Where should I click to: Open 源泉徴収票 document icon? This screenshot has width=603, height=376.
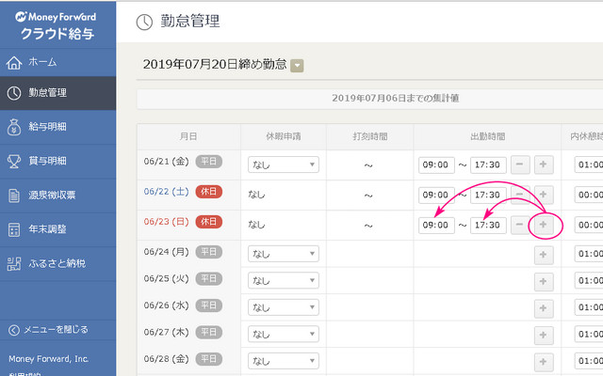(13, 196)
